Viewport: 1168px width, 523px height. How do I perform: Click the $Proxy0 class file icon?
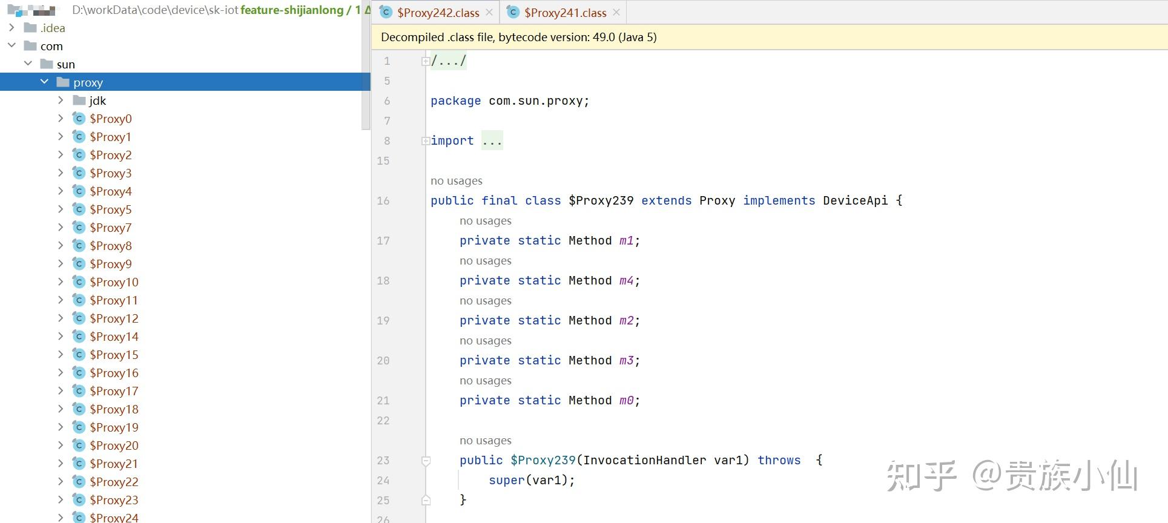79,119
